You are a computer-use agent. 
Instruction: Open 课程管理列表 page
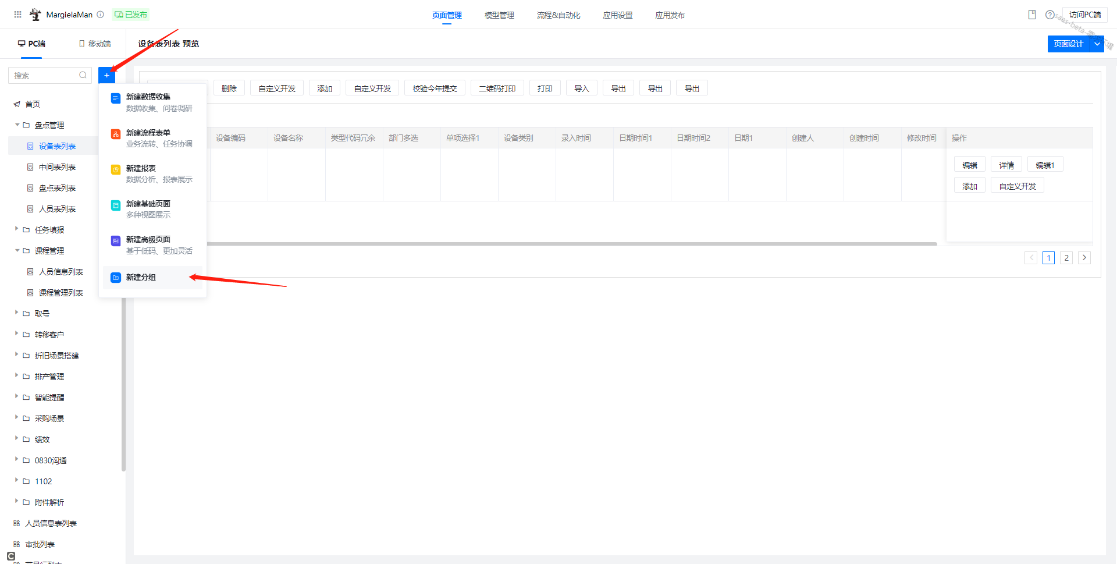61,293
